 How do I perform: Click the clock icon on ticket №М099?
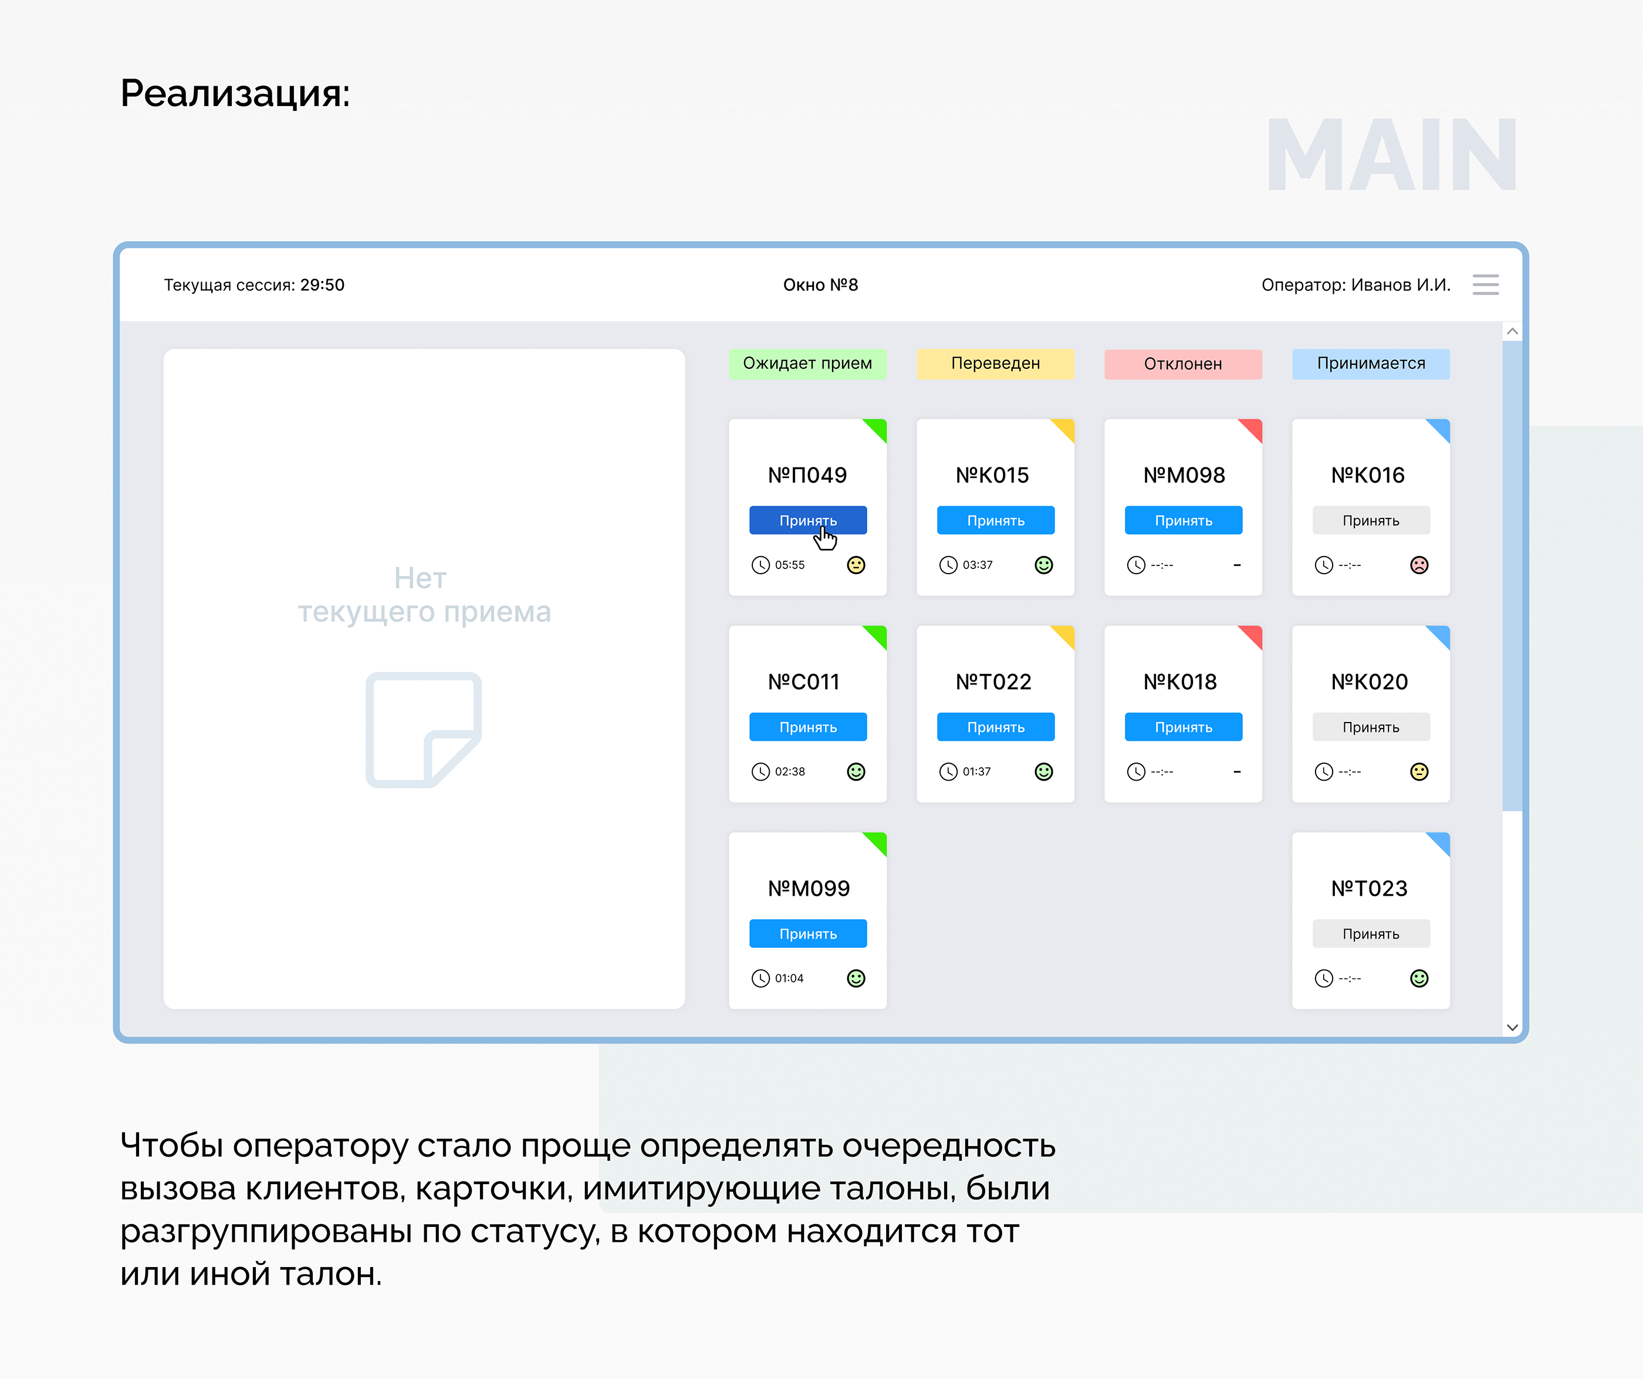tap(760, 978)
